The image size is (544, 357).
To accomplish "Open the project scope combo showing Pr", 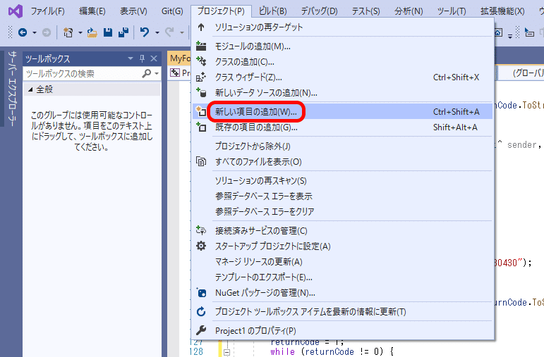I will (180, 73).
